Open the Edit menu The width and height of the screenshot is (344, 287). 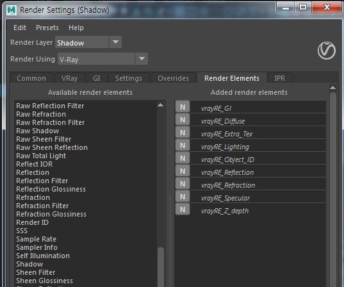(x=20, y=28)
